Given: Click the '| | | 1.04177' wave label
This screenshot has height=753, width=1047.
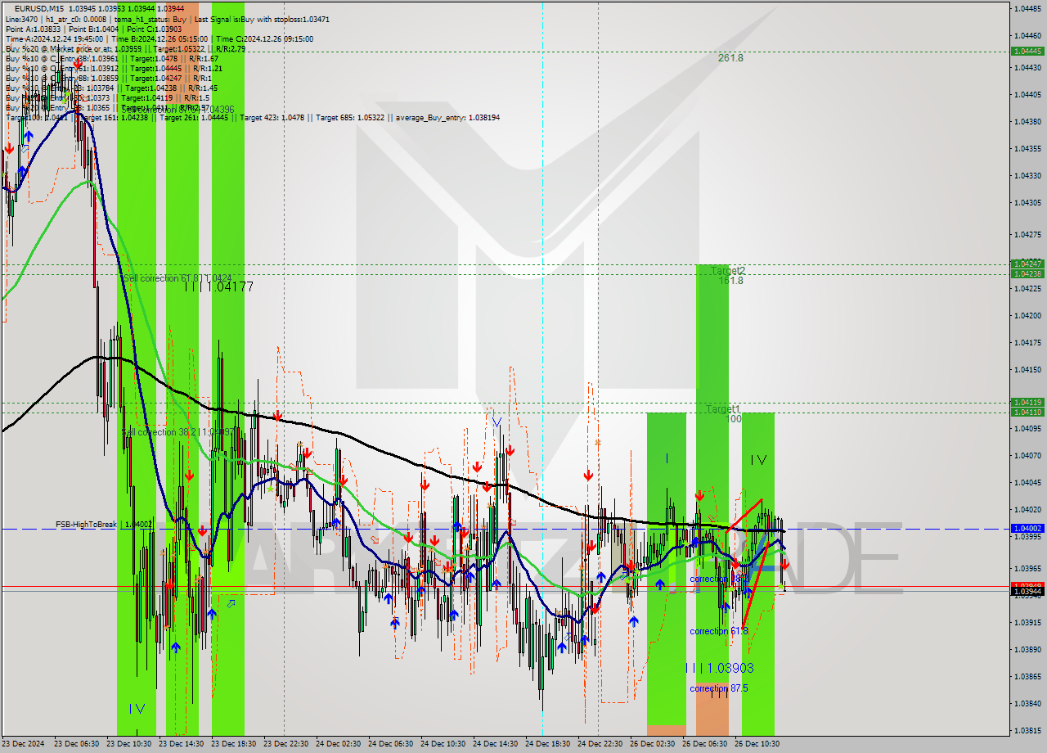Looking at the screenshot, I should tap(218, 286).
